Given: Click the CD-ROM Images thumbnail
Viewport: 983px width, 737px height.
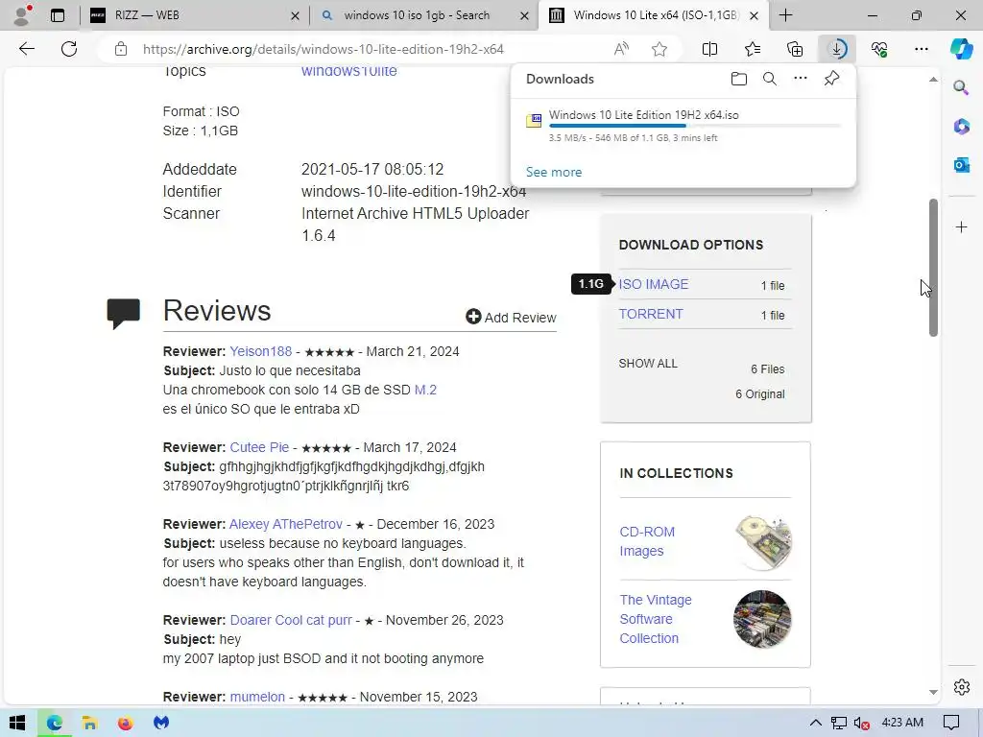Looking at the screenshot, I should click(763, 542).
